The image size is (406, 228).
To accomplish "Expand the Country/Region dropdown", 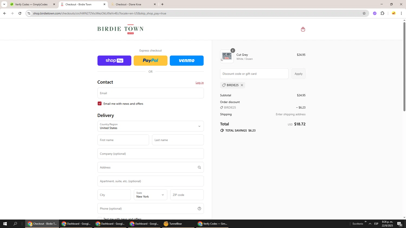I will click(x=150, y=126).
